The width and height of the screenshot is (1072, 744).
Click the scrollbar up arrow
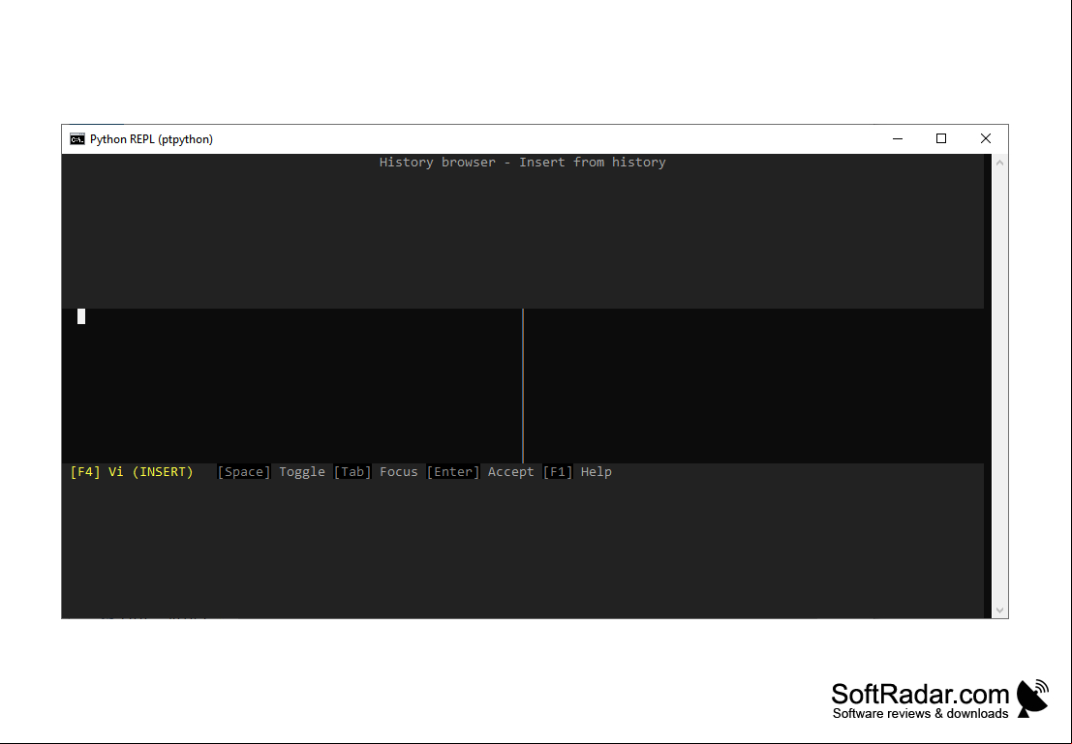coord(999,163)
